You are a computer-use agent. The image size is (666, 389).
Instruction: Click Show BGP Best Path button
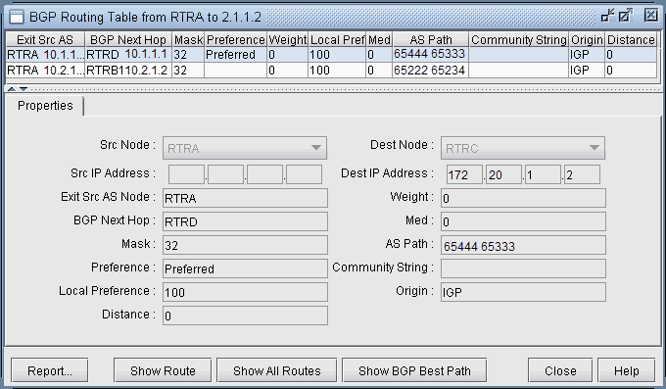tap(414, 370)
